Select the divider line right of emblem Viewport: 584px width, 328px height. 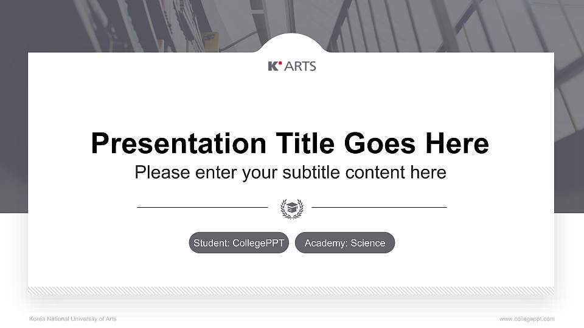(x=379, y=207)
